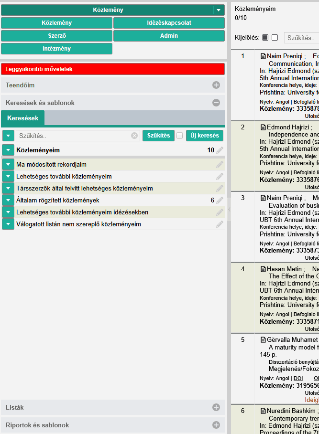Click edit pencil for Általam rögzített közlemények
The image size is (319, 434).
220,200
